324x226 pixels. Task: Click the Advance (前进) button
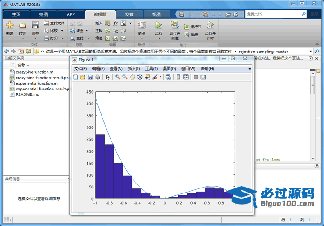(x=191, y=34)
